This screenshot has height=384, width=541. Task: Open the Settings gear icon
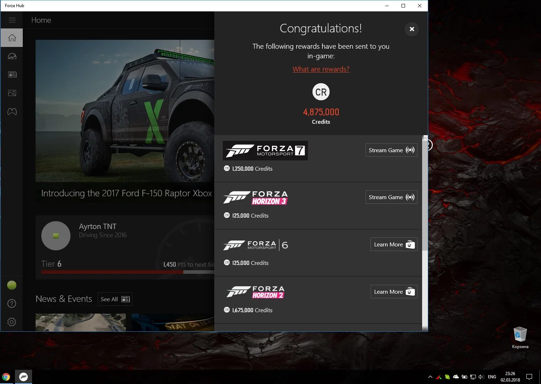12,322
